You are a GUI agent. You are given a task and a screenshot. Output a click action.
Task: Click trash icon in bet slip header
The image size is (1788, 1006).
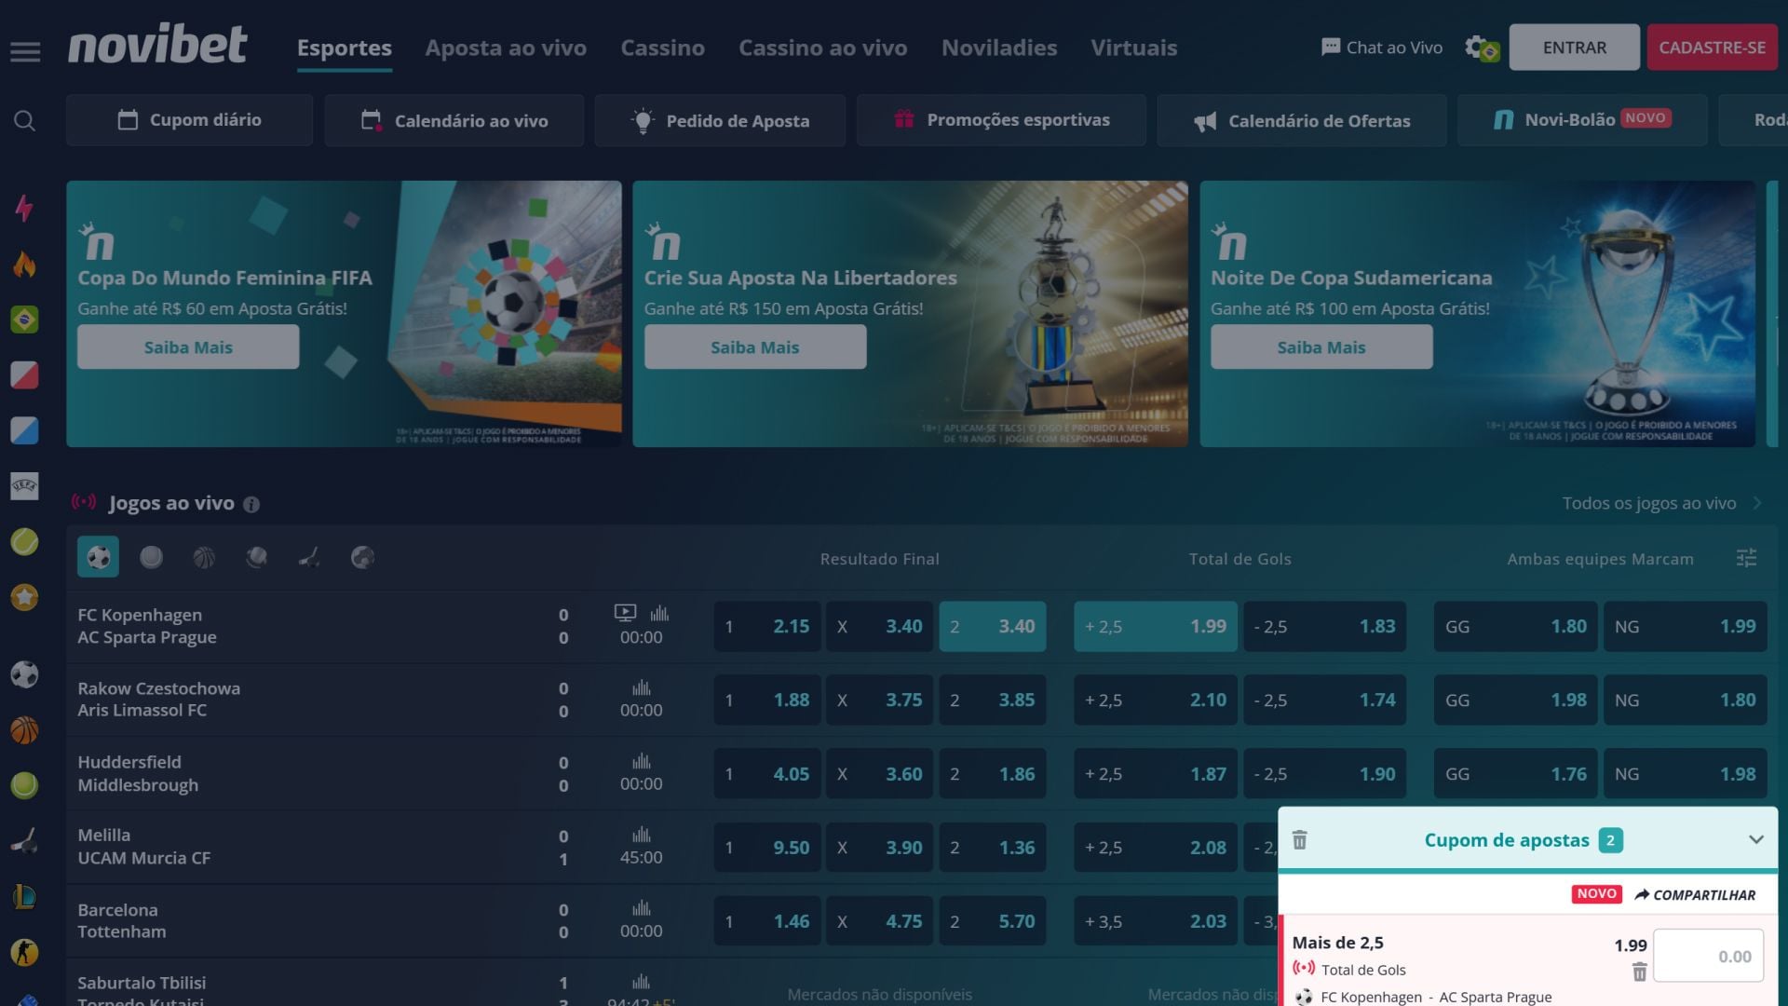(1300, 840)
